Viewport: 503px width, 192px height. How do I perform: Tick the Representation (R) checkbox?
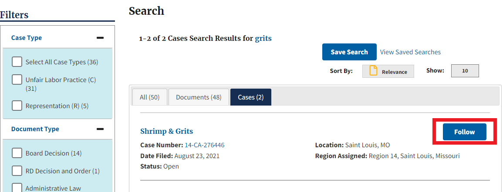17,106
